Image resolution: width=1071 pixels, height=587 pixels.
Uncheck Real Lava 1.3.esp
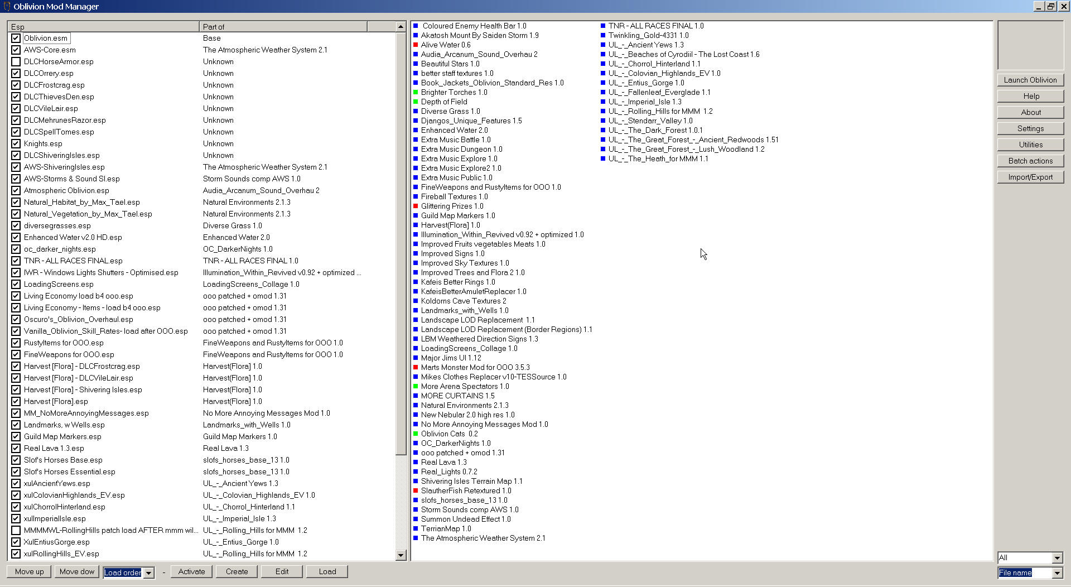tap(16, 448)
